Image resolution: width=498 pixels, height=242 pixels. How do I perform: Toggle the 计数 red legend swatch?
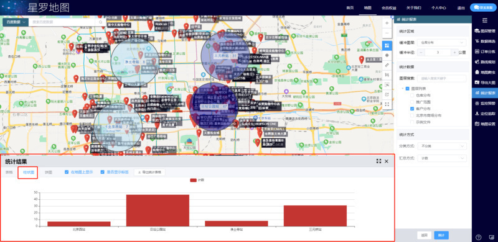(x=193, y=180)
